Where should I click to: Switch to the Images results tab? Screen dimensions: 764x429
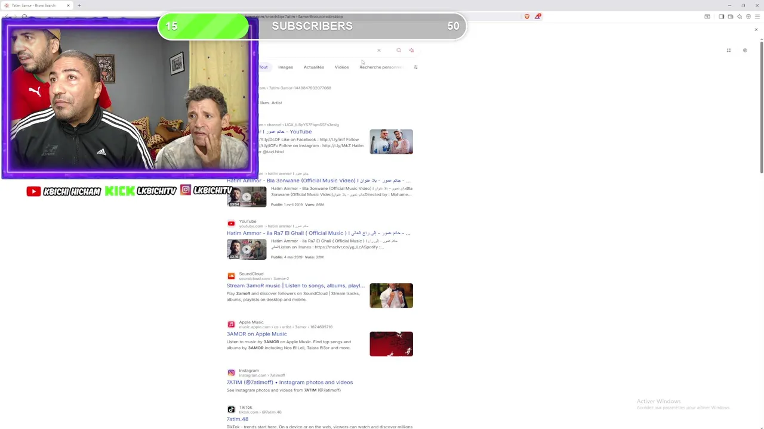click(x=285, y=67)
